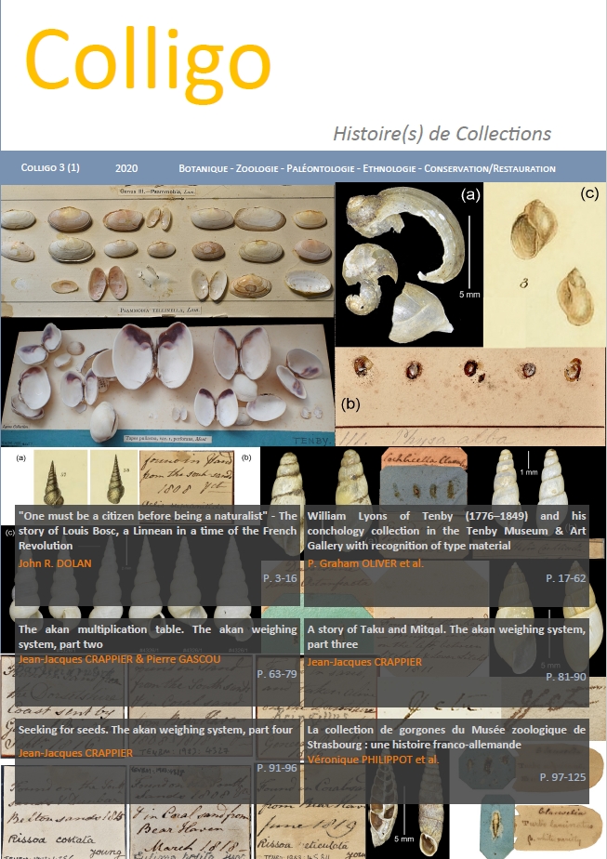Click the large Colligo journal title
This screenshot has height=859, width=607.
point(148,64)
